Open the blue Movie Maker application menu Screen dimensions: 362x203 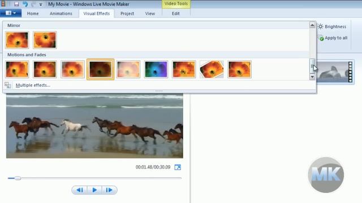pos(11,13)
